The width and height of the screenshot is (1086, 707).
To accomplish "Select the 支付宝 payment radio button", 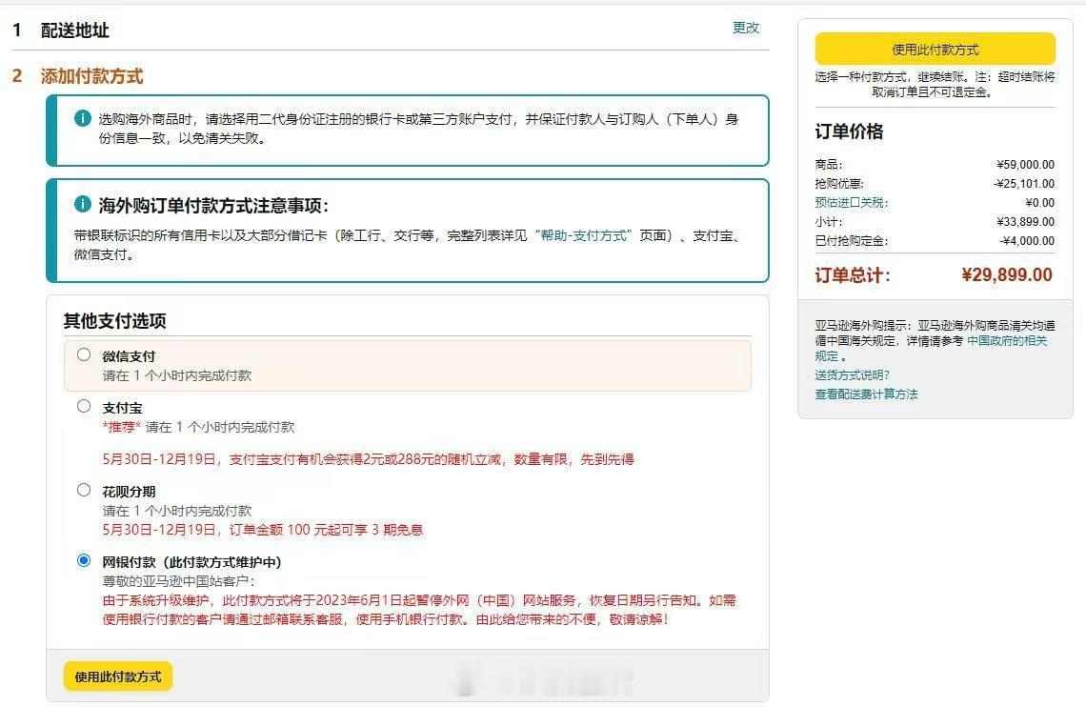I will coord(84,407).
